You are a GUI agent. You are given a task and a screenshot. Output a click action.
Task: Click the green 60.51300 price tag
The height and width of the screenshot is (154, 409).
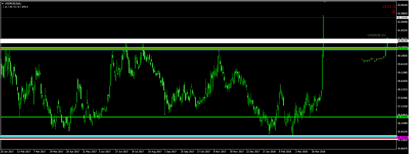(x=402, y=49)
